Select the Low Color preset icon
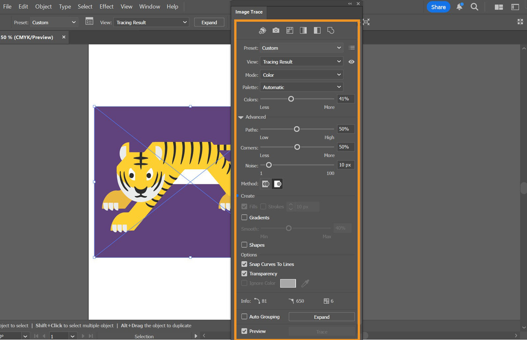Screen dimensions: 527x340 [290, 30]
